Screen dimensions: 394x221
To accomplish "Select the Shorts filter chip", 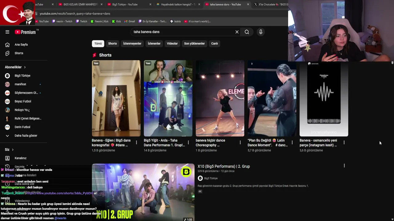I will point(112,44).
